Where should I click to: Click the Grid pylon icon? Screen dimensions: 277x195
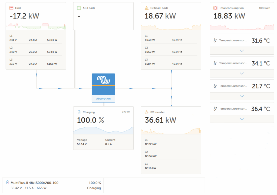pos(11,8)
